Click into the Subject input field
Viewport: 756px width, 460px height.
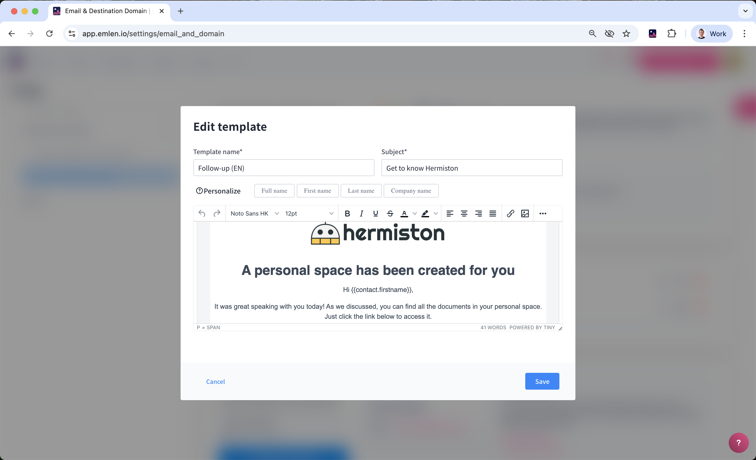point(471,168)
